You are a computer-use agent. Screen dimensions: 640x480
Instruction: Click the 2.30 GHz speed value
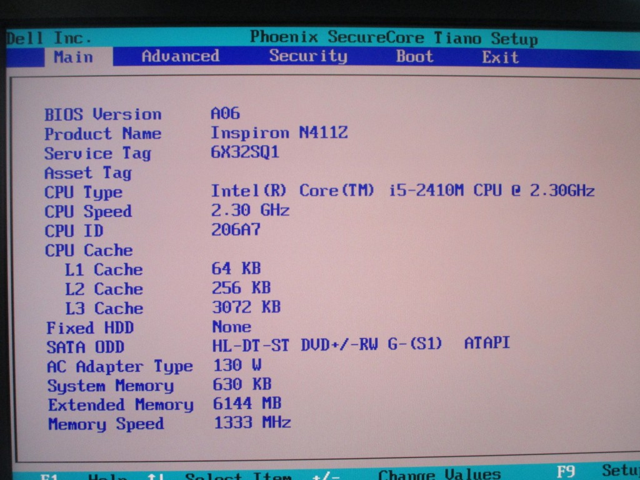point(250,210)
